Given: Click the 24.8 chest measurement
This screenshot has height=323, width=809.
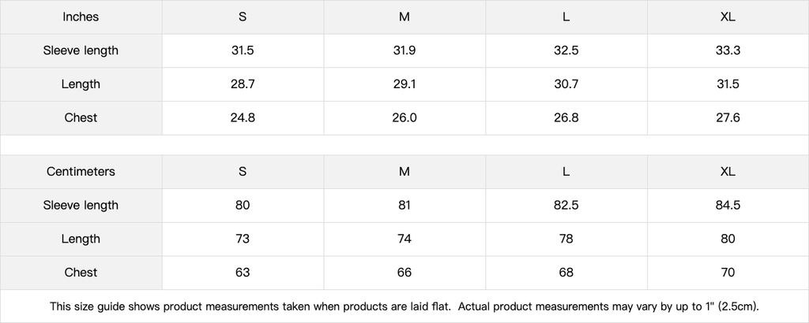Looking at the screenshot, I should (x=243, y=117).
